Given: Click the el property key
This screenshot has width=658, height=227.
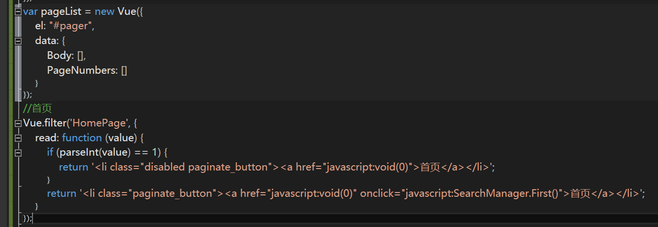Looking at the screenshot, I should (40, 26).
